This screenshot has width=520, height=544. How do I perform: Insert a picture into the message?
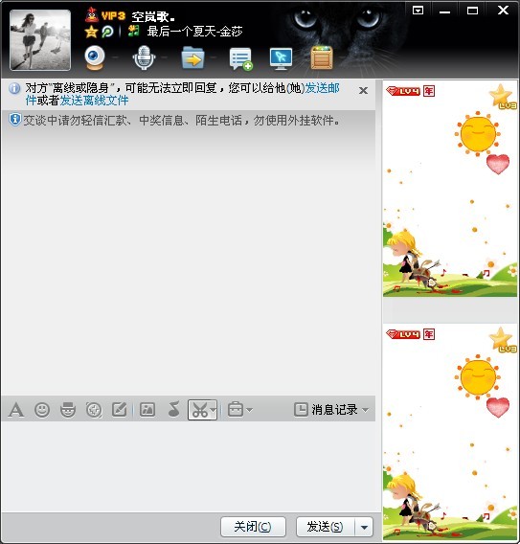coord(147,410)
